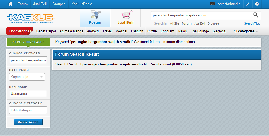269x136 pixels.
Task: Open the Forum top navigation link
Action: pyautogui.click(x=23, y=4)
